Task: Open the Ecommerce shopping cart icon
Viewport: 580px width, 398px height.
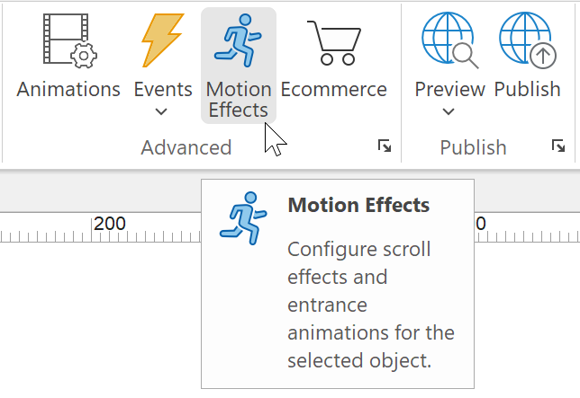Action: coord(333,43)
